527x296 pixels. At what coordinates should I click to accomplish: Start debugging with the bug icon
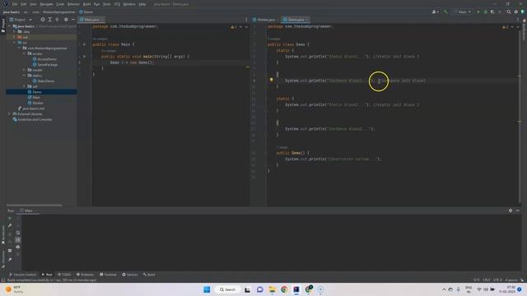[x=485, y=12]
